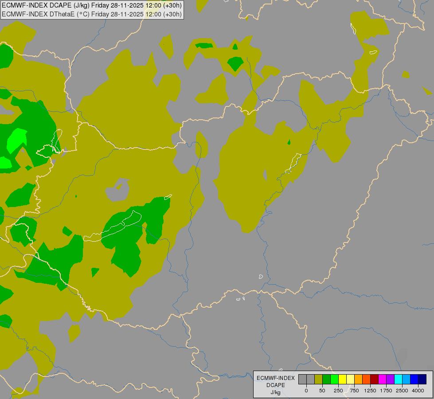The height and width of the screenshot is (399, 434).
Task: Pick the dark green legend swatch
Action: [326, 379]
